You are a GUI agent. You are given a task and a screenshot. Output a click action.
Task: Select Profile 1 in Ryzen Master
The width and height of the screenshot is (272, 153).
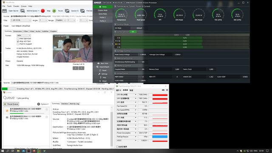[102, 17]
